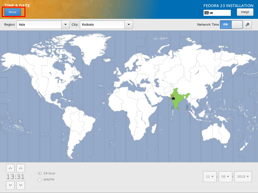Decrease the hour with down arrow
Viewport: 258px width, 193px height.
pyautogui.click(x=10, y=185)
